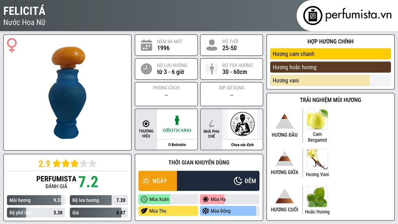Screen dimensions: 398x224
Task: Click the Giá 8.87 score bar
Action: 99,213
